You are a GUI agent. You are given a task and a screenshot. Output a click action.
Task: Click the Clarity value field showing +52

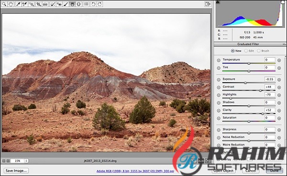(x=270, y=110)
